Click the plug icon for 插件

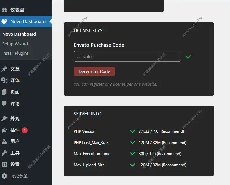pos(4,130)
